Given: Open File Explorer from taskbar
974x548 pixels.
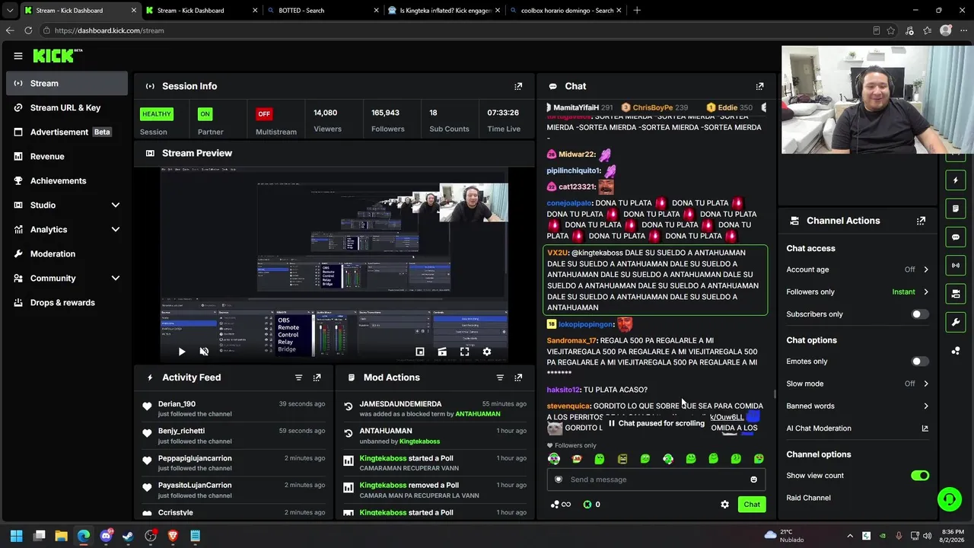Looking at the screenshot, I should [61, 536].
